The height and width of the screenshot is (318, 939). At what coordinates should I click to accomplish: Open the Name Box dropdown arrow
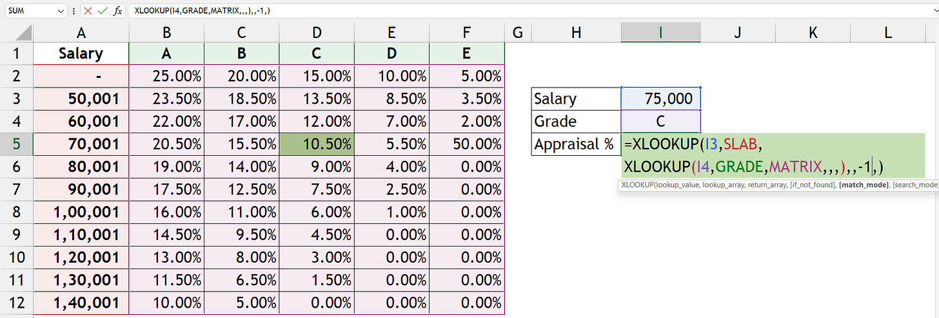tap(61, 11)
